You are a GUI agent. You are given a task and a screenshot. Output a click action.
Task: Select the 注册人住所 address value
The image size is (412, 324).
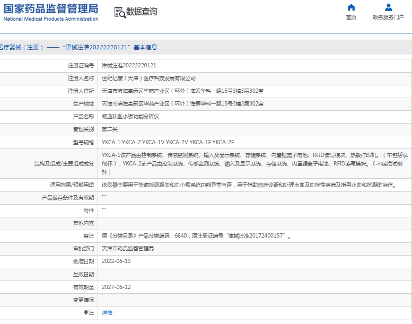click(x=182, y=91)
